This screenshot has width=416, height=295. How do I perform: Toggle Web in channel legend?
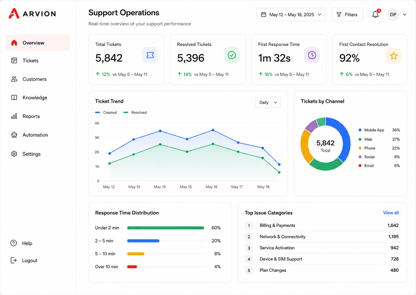point(379,139)
